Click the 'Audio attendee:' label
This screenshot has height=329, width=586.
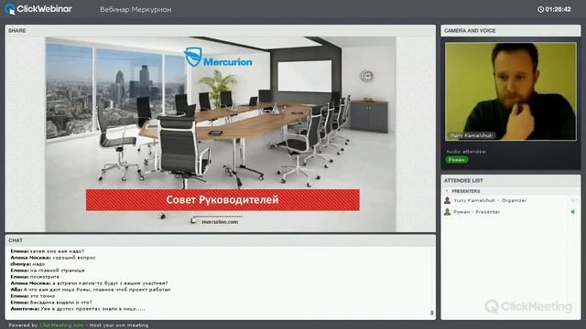pyautogui.click(x=466, y=152)
